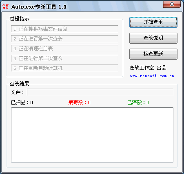Select step 2. 正在进行第一次查杀
This screenshot has height=174, width=184.
[64, 39]
